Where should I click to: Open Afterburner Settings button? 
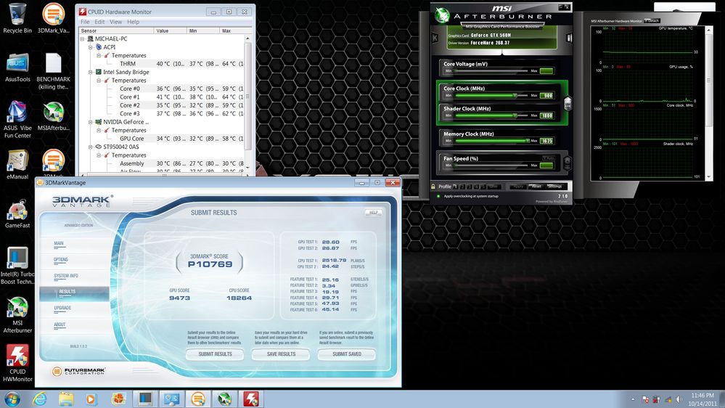555,187
